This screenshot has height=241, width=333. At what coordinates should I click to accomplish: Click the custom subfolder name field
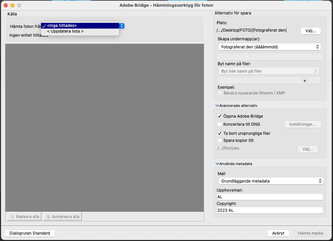270,57
